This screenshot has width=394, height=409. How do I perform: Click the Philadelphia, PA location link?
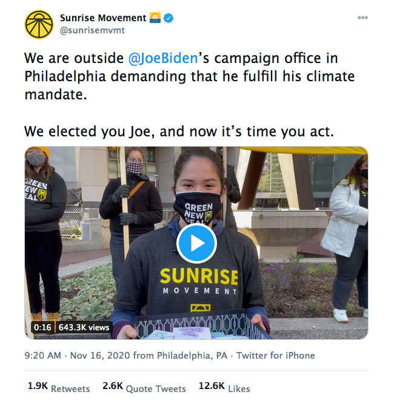(192, 356)
